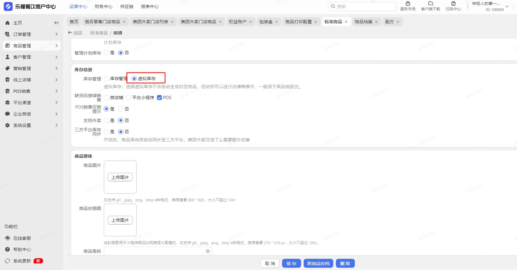517x270 pixels.
Task: Switch to the 首页 tab
Action: coord(74,22)
